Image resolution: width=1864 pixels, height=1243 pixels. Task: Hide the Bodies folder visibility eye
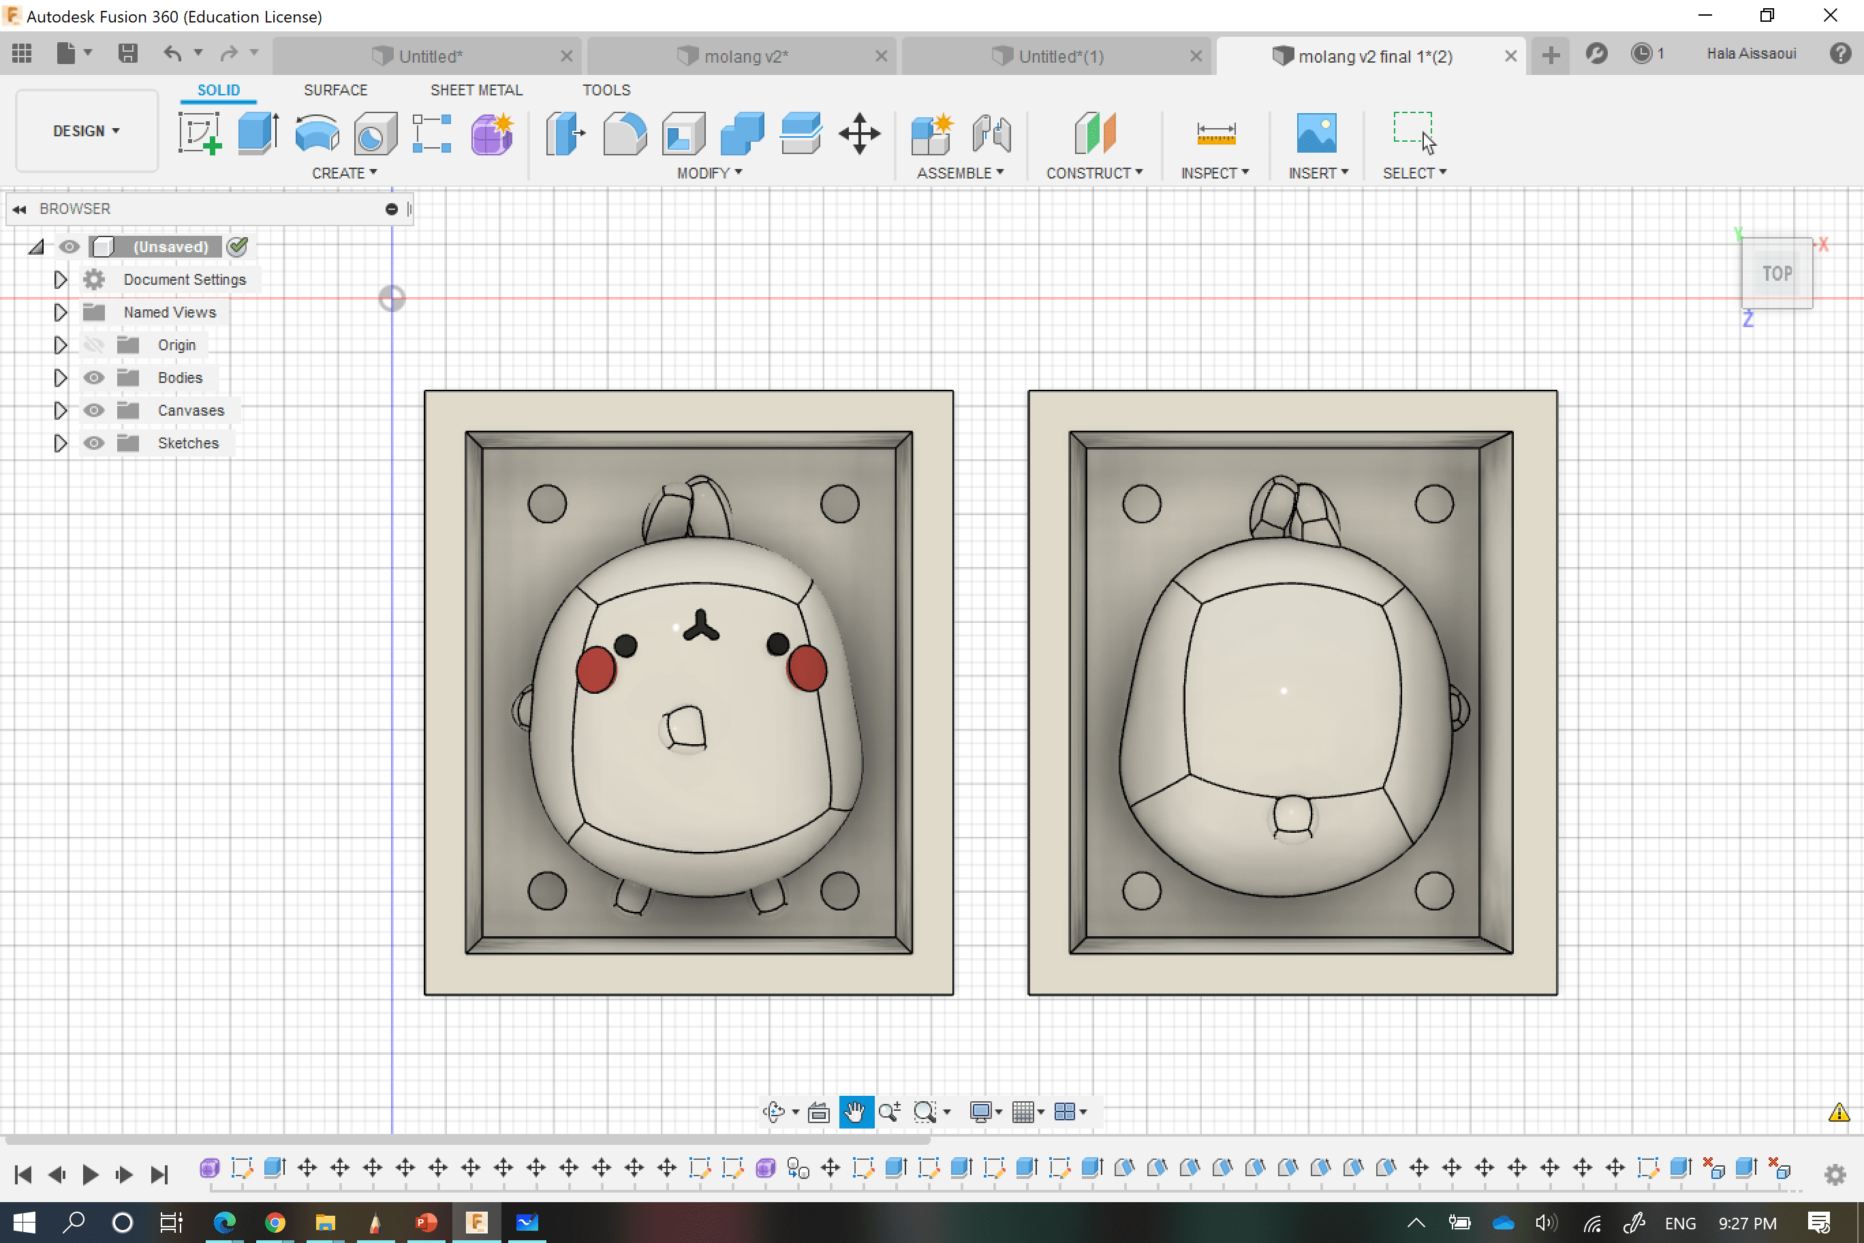point(93,378)
